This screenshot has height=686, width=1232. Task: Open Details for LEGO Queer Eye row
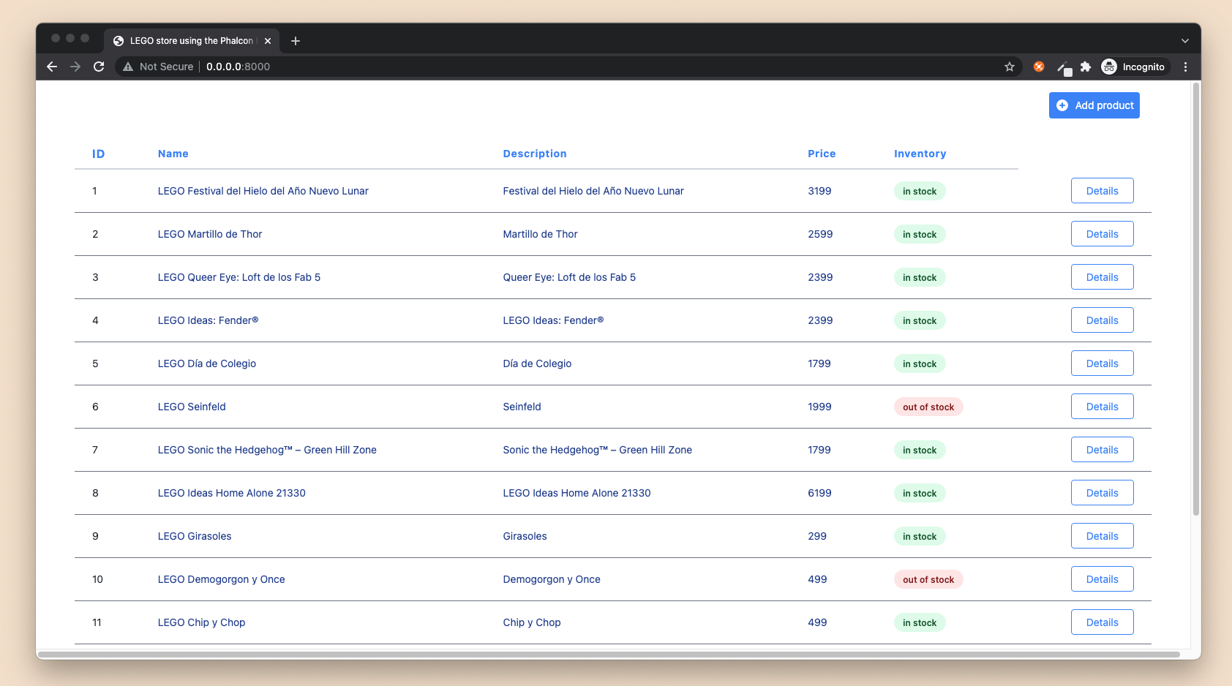1103,277
